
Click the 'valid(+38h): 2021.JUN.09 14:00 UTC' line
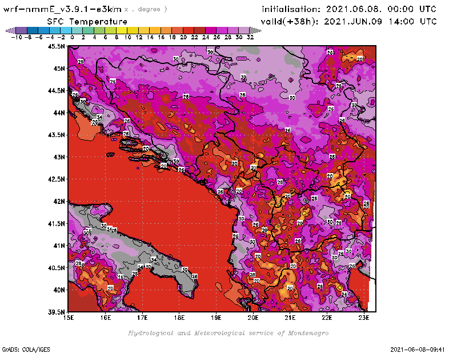[x=348, y=22]
